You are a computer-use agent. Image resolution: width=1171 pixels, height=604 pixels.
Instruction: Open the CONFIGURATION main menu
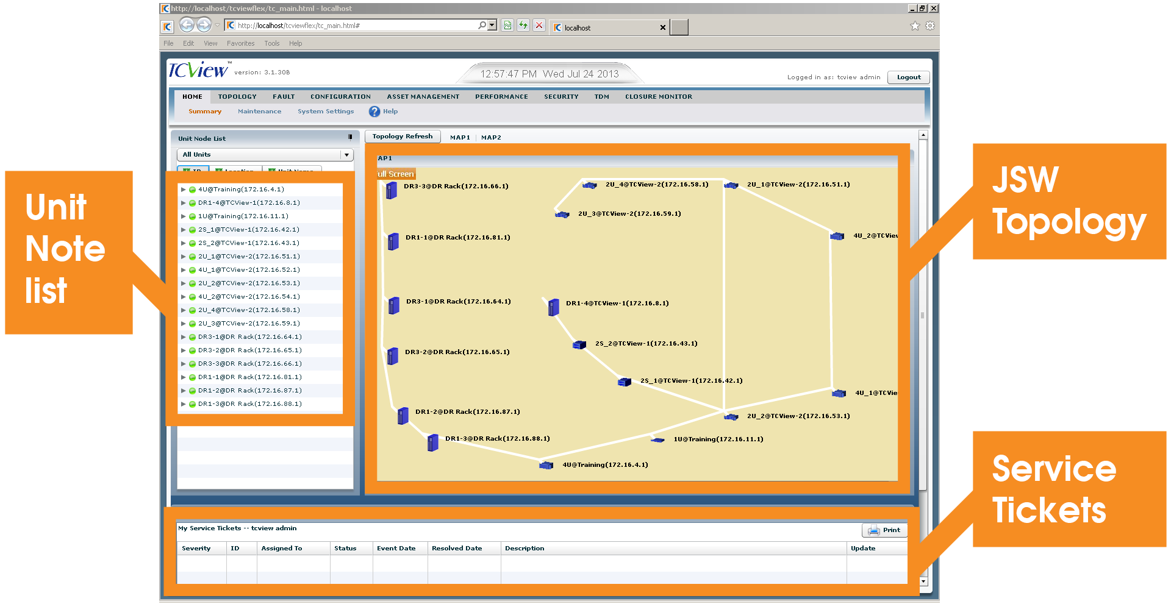click(x=340, y=97)
